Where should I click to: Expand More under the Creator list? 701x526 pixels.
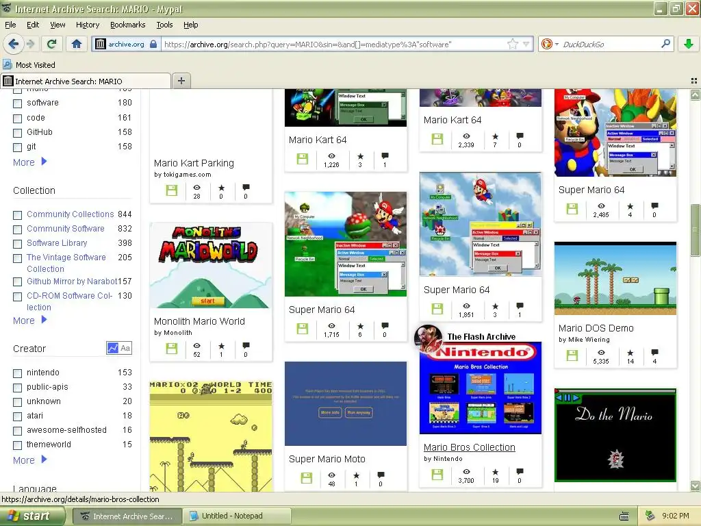29,460
